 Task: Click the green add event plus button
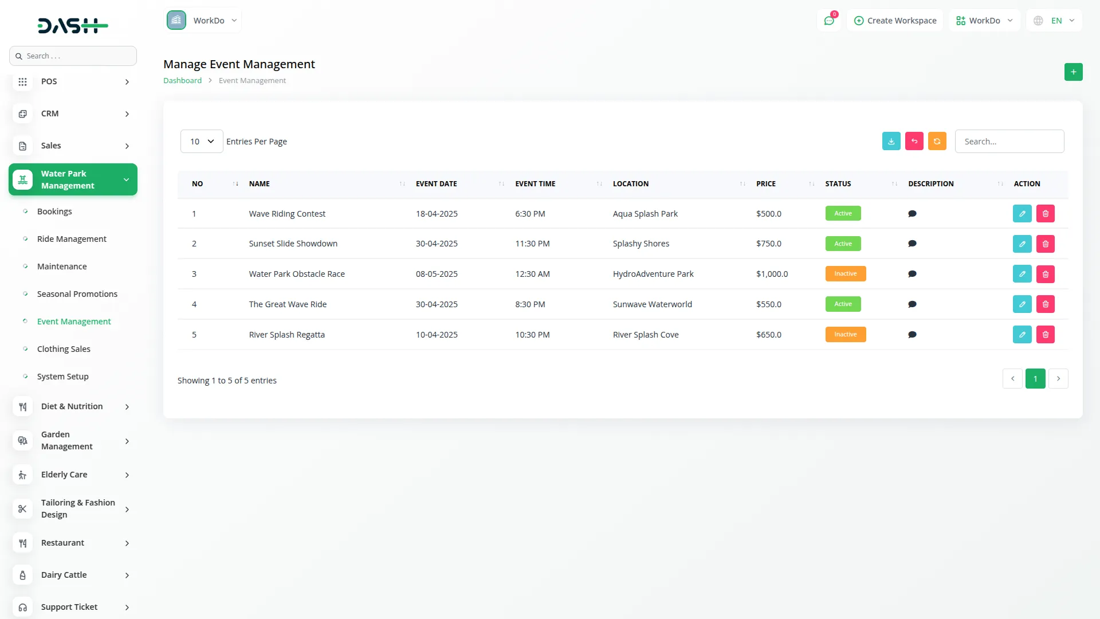[x=1073, y=72]
